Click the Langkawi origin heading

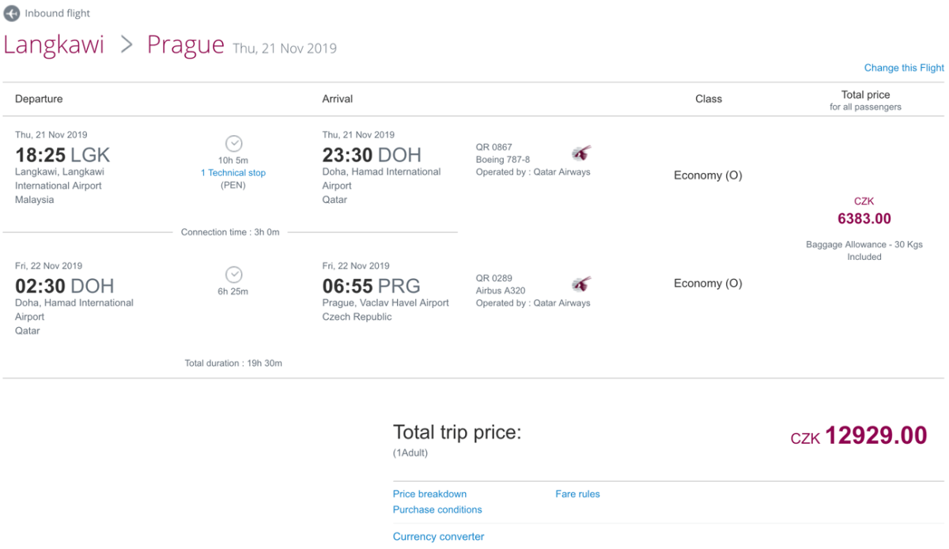(54, 45)
